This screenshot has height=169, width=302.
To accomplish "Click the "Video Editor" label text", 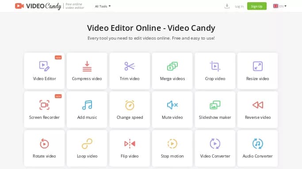I will pos(45,79).
